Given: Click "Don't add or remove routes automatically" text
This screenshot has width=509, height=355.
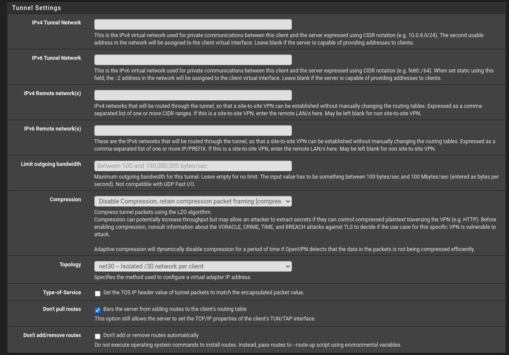Looking at the screenshot, I should (151, 335).
